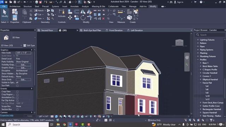Click the Print icon in quick access toolbar
This screenshot has height=127, width=226.
[37, 2]
